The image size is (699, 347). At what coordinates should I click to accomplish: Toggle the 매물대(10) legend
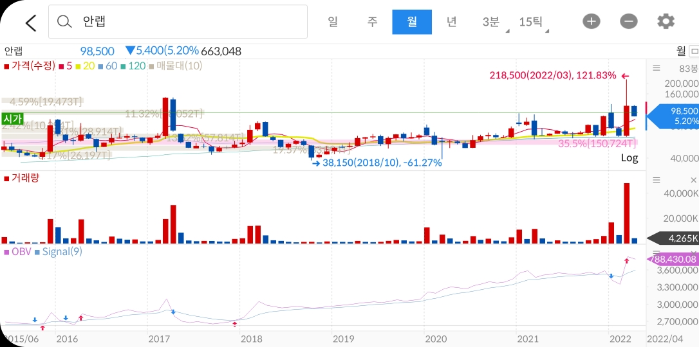pyautogui.click(x=176, y=66)
